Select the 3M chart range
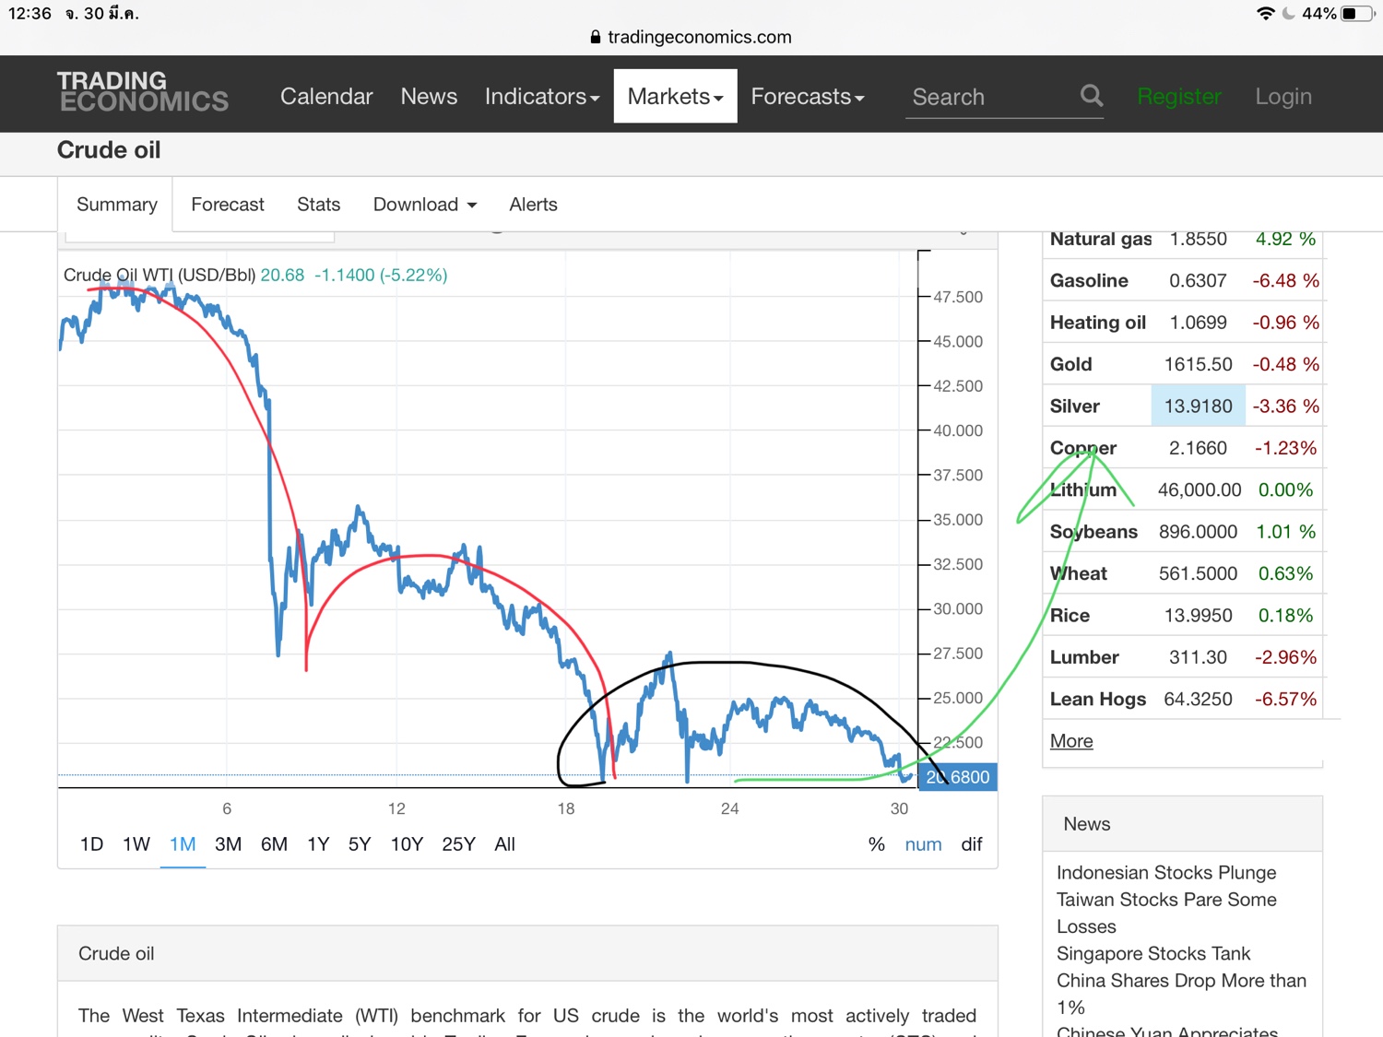The height and width of the screenshot is (1037, 1383). [228, 844]
